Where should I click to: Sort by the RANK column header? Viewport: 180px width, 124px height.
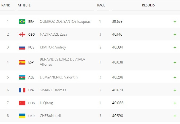coord(6,5)
